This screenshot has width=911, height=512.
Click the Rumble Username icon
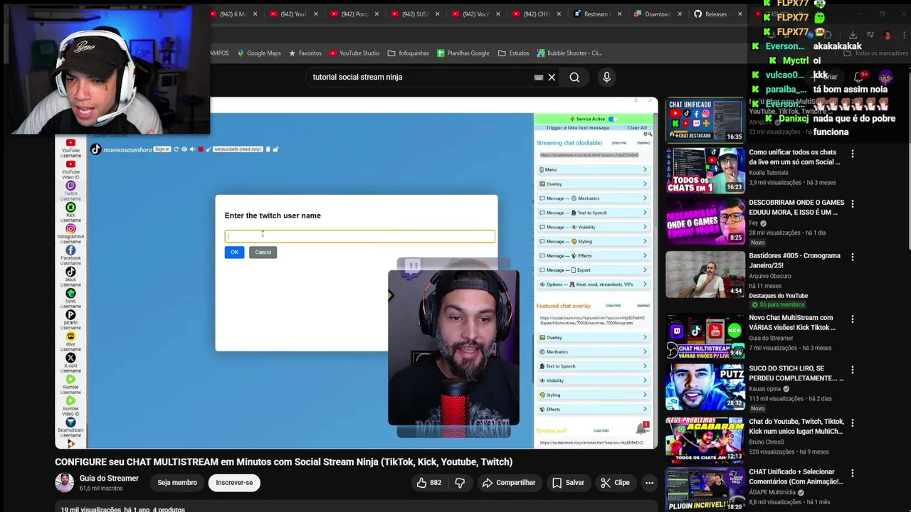[70, 379]
